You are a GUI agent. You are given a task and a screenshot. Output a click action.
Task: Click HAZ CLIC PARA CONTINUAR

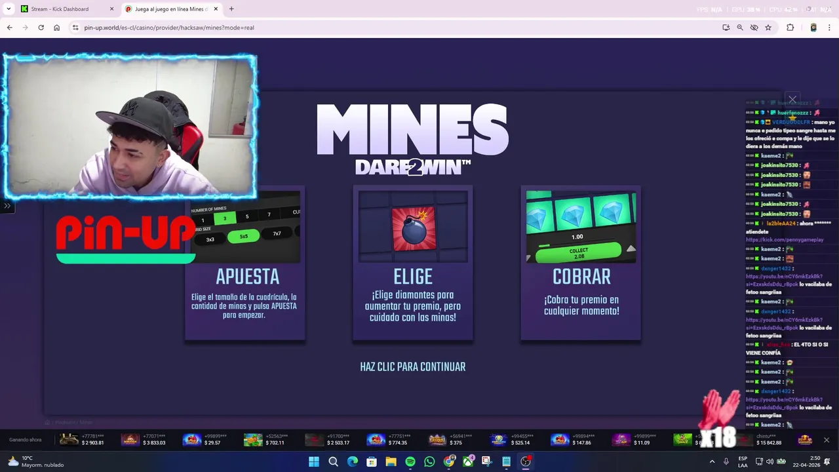[413, 367]
